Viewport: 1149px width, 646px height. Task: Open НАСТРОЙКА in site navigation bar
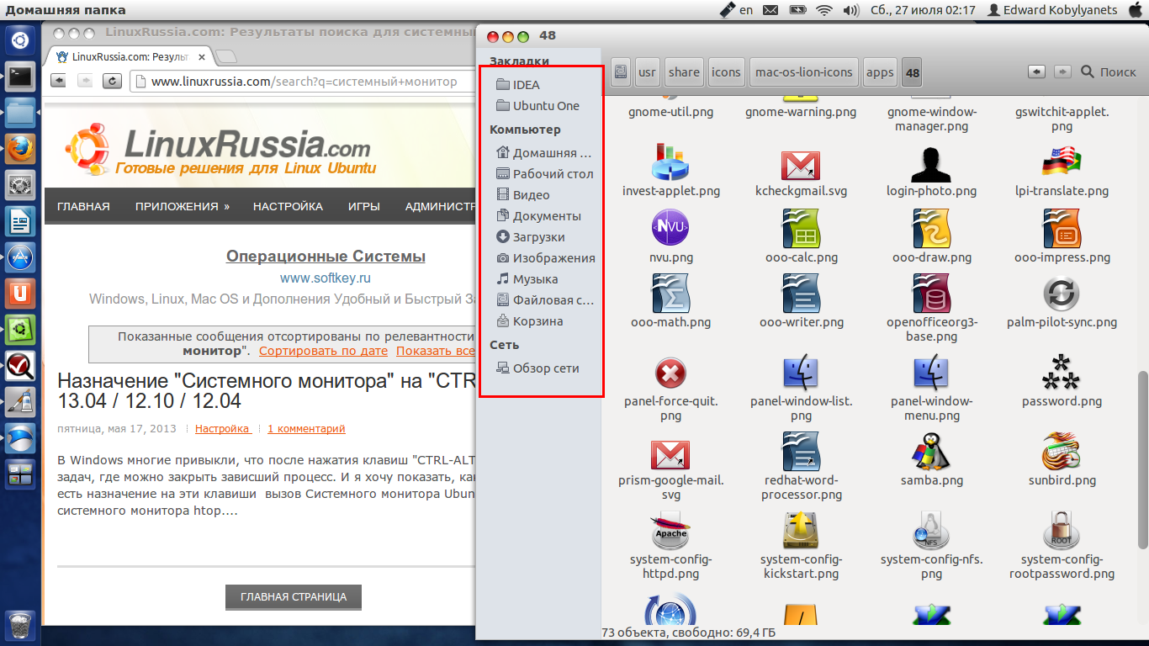tap(288, 206)
